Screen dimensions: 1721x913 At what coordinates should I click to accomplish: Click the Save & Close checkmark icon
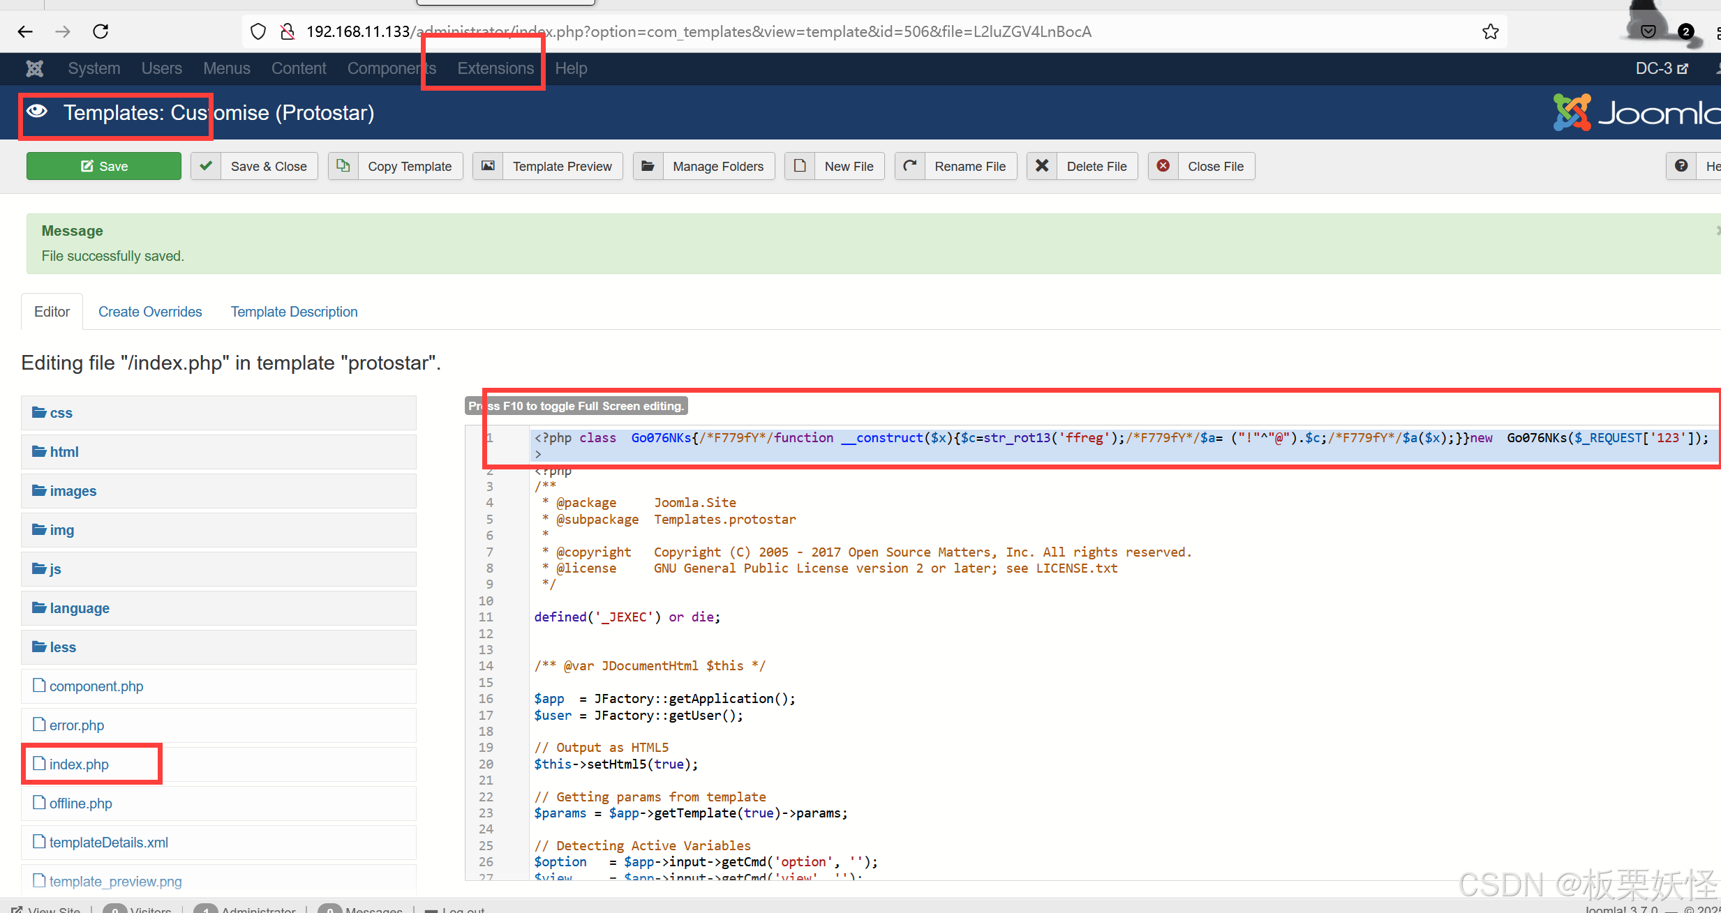tap(206, 166)
